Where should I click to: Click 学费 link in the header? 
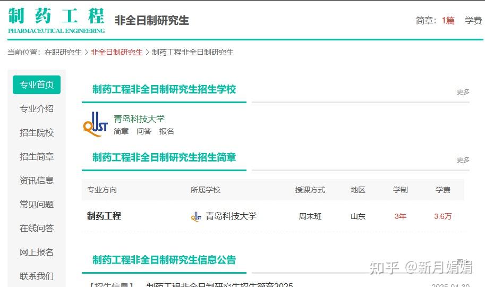click(473, 20)
